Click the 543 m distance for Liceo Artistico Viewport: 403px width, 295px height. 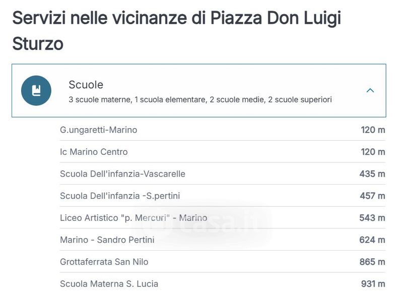tap(372, 218)
